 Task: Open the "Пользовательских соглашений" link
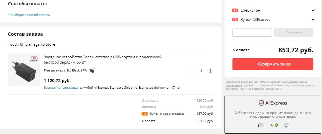pyautogui.click(x=294, y=82)
